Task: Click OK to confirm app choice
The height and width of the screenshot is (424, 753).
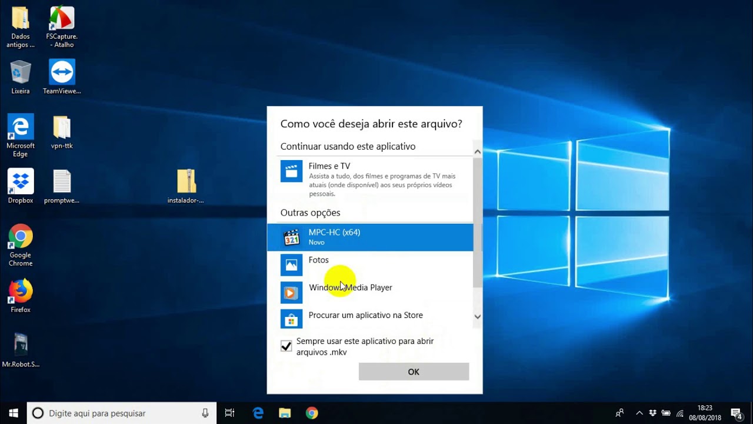Action: pyautogui.click(x=414, y=372)
